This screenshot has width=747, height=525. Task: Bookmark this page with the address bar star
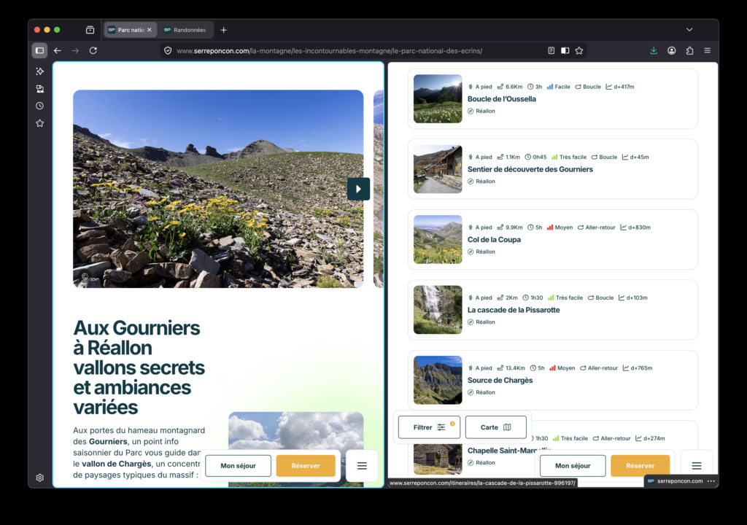click(579, 50)
